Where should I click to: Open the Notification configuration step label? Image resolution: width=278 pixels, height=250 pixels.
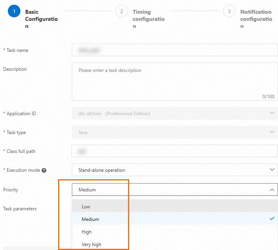point(256,19)
